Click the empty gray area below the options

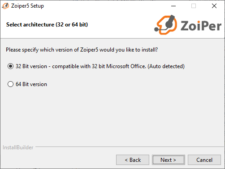[x=112, y=115]
